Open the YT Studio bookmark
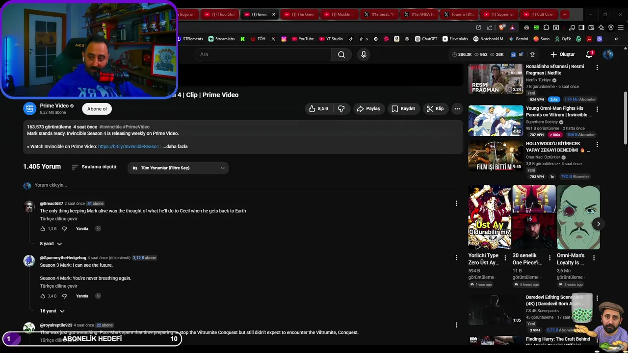 point(331,39)
